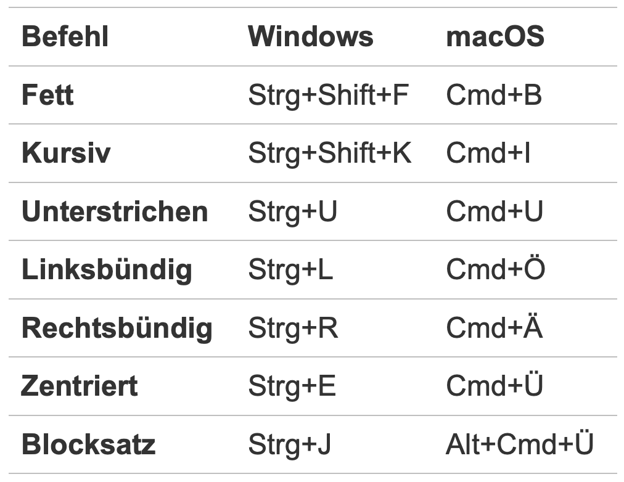Click the Strg+R shortcut cell
Image resolution: width=624 pixels, height=482 pixels.
293,328
